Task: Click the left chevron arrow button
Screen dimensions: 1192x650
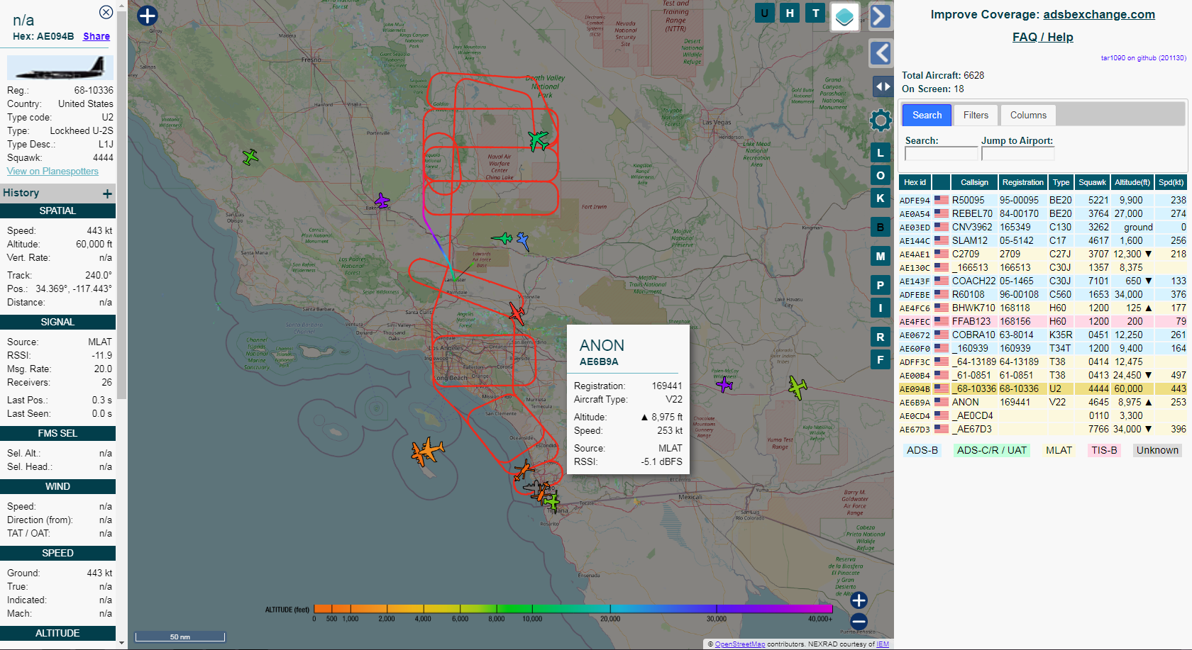Action: (x=881, y=53)
